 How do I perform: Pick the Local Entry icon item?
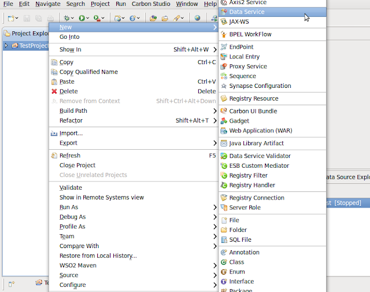coord(272,57)
